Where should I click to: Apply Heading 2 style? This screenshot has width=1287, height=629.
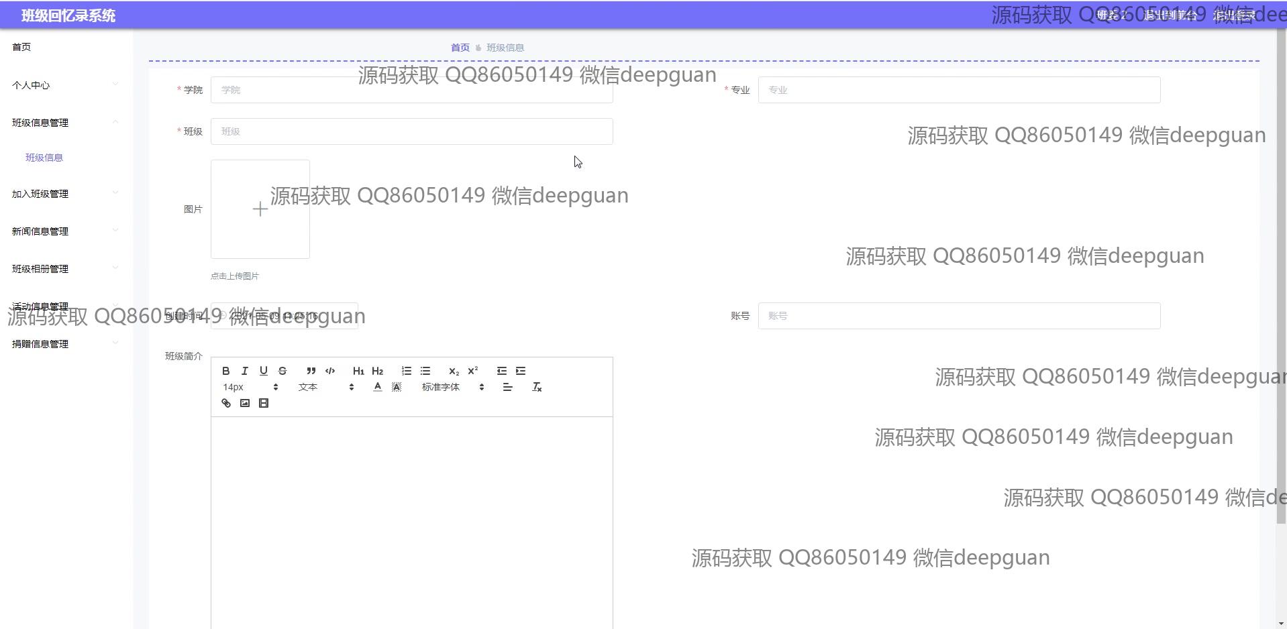point(378,371)
